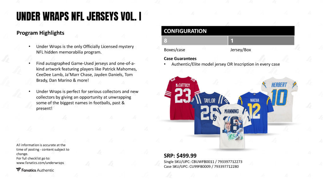323x181 pixels.
Task: Click the Fanatics Authentic logo
Action: click(x=35, y=170)
